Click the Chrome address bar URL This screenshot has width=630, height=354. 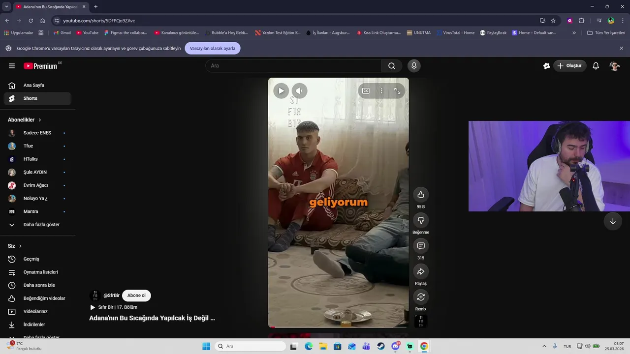(99, 21)
